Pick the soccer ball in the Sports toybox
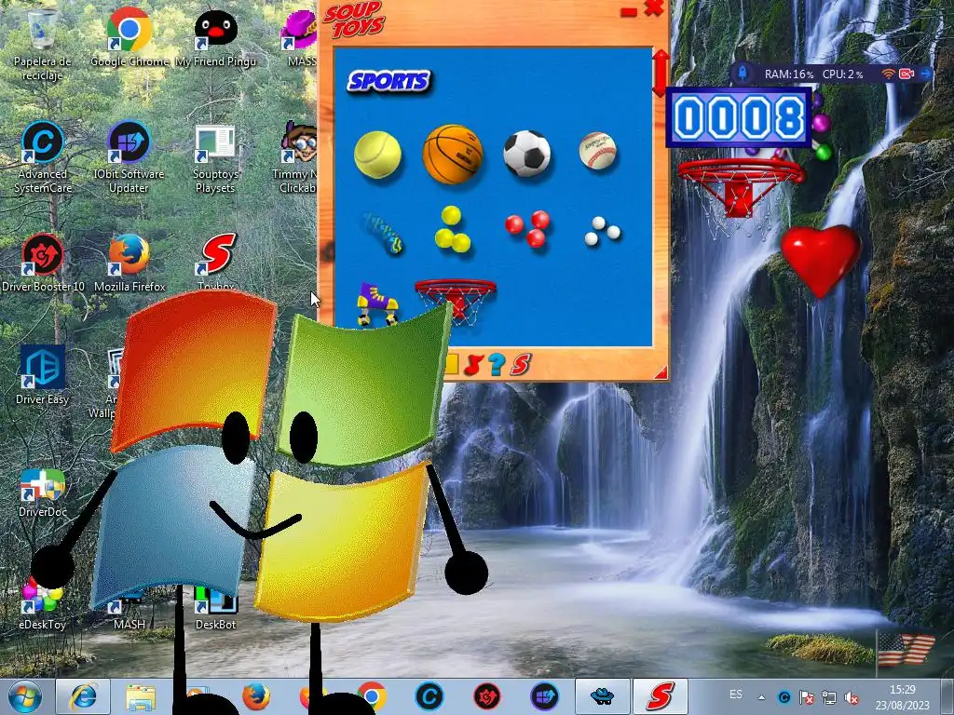The image size is (954, 715). 527,154
